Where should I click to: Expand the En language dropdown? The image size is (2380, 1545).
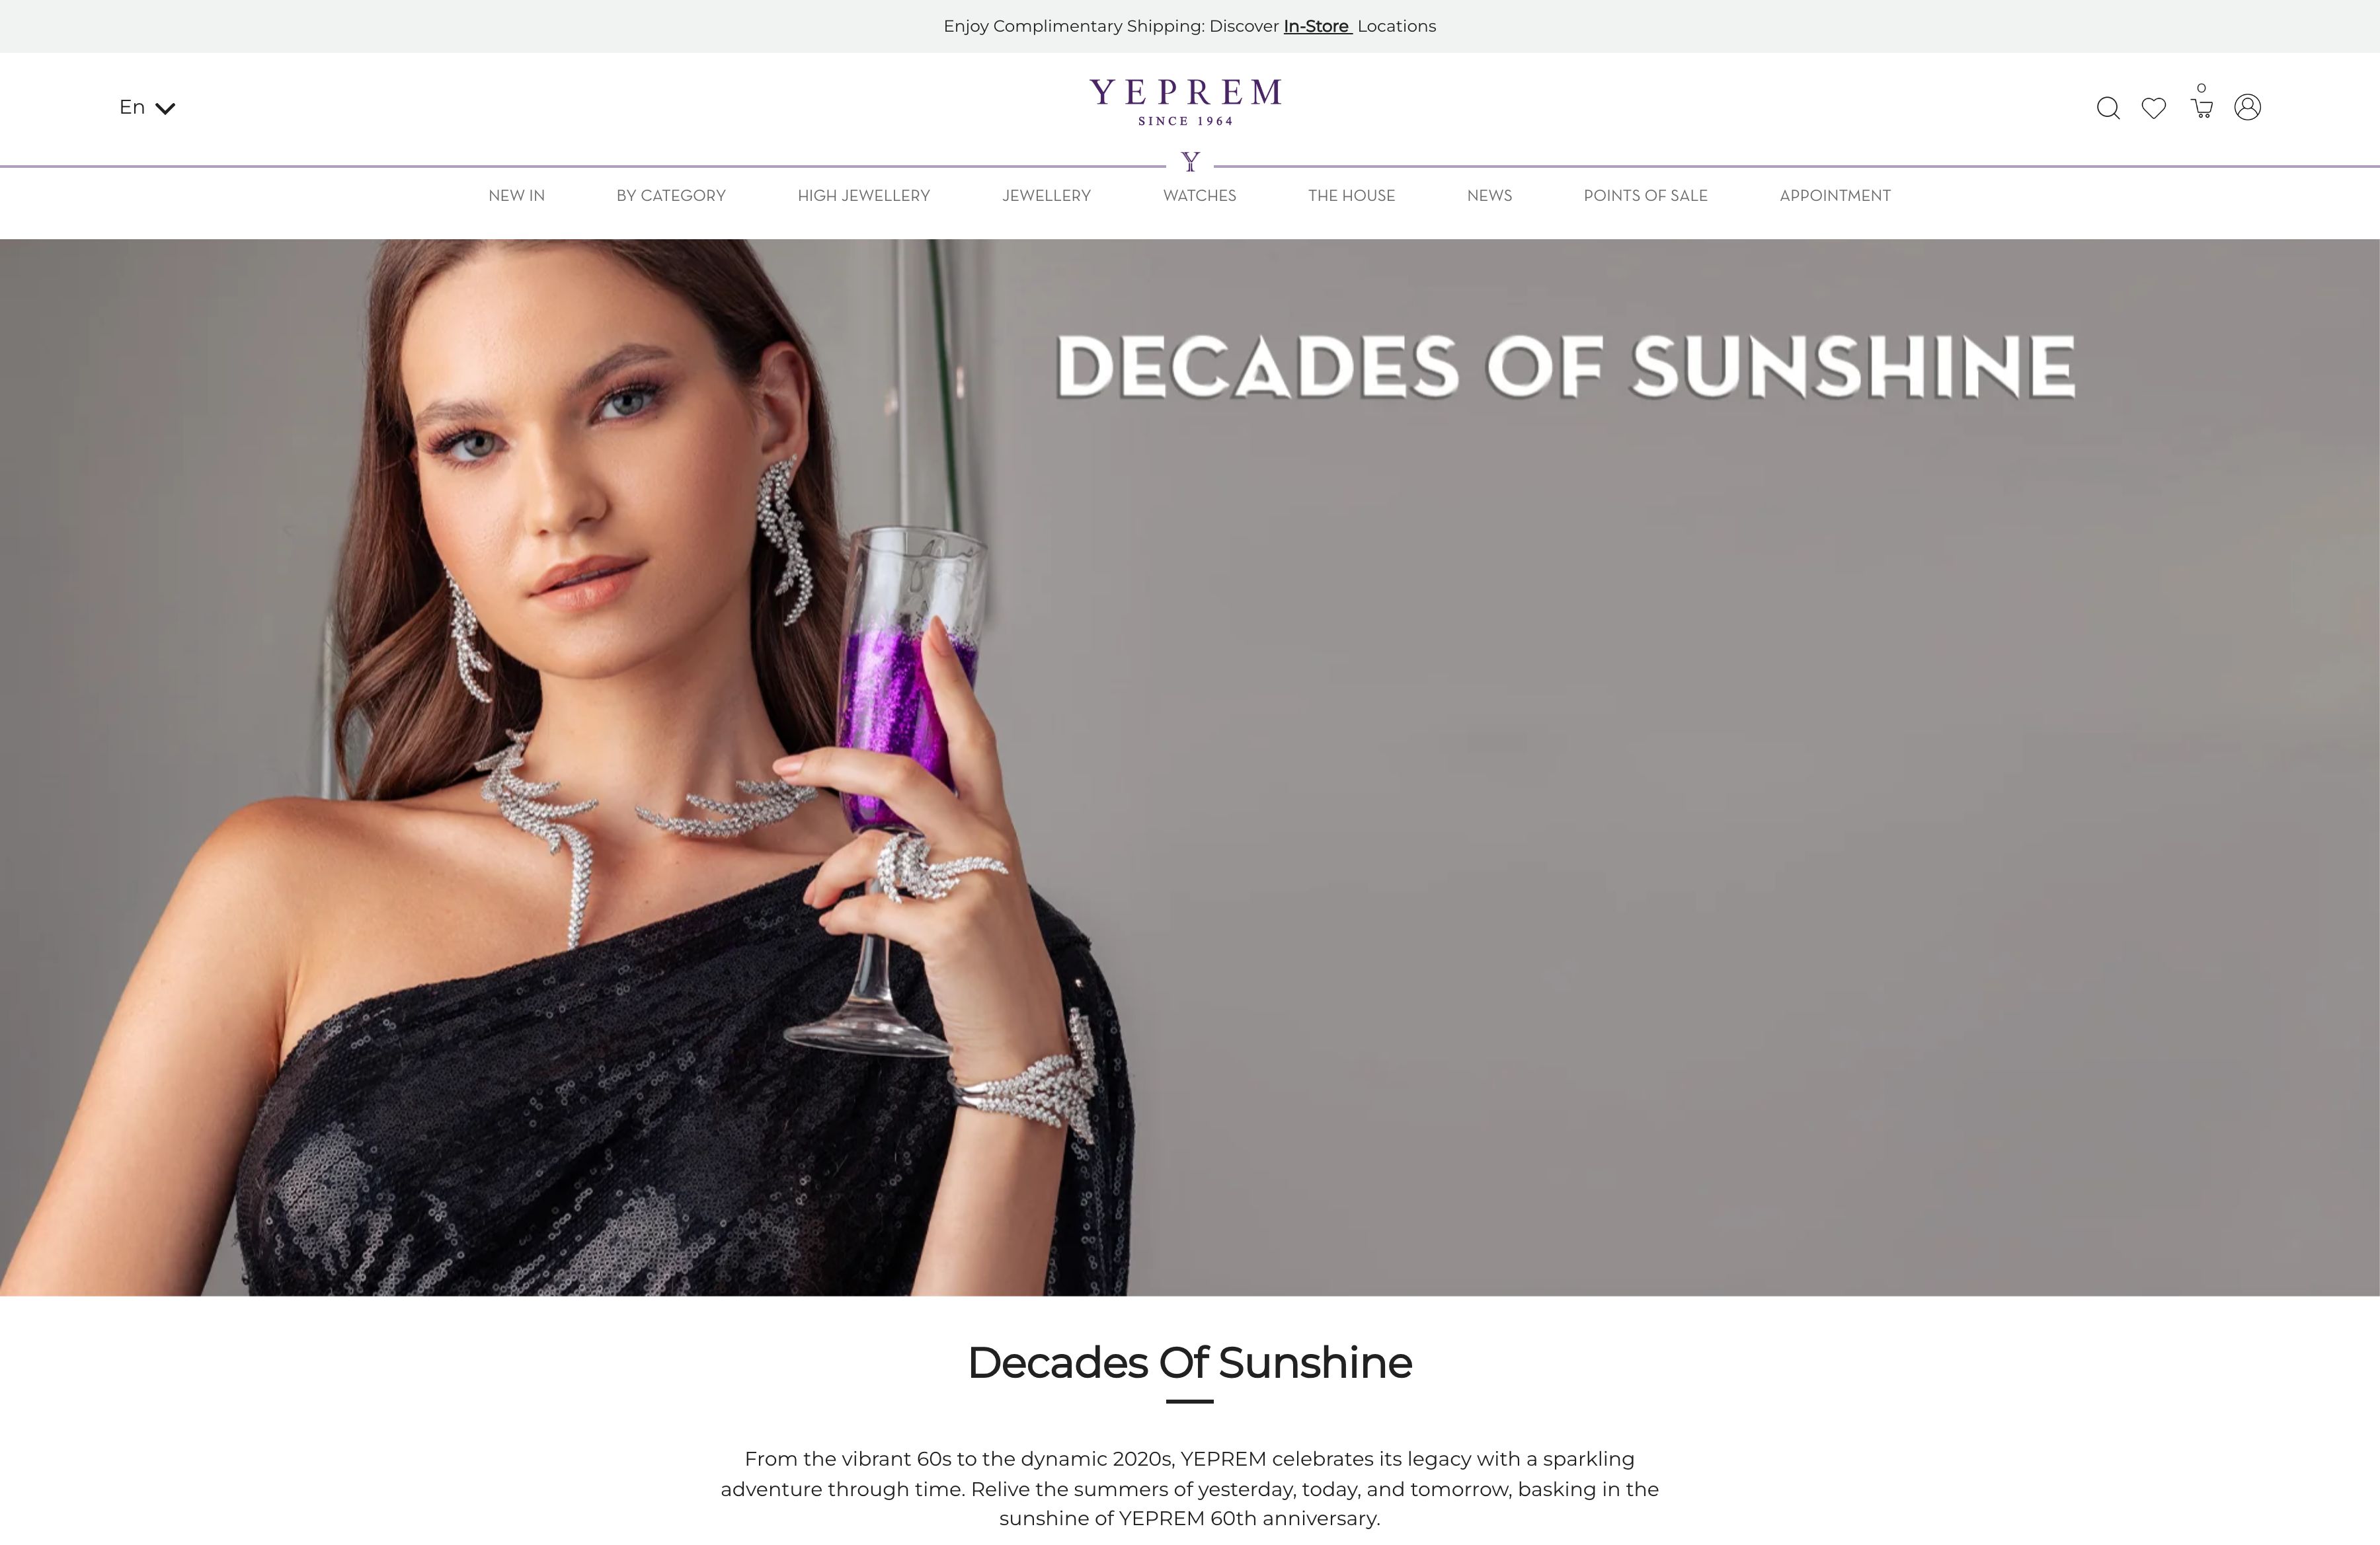coord(147,107)
